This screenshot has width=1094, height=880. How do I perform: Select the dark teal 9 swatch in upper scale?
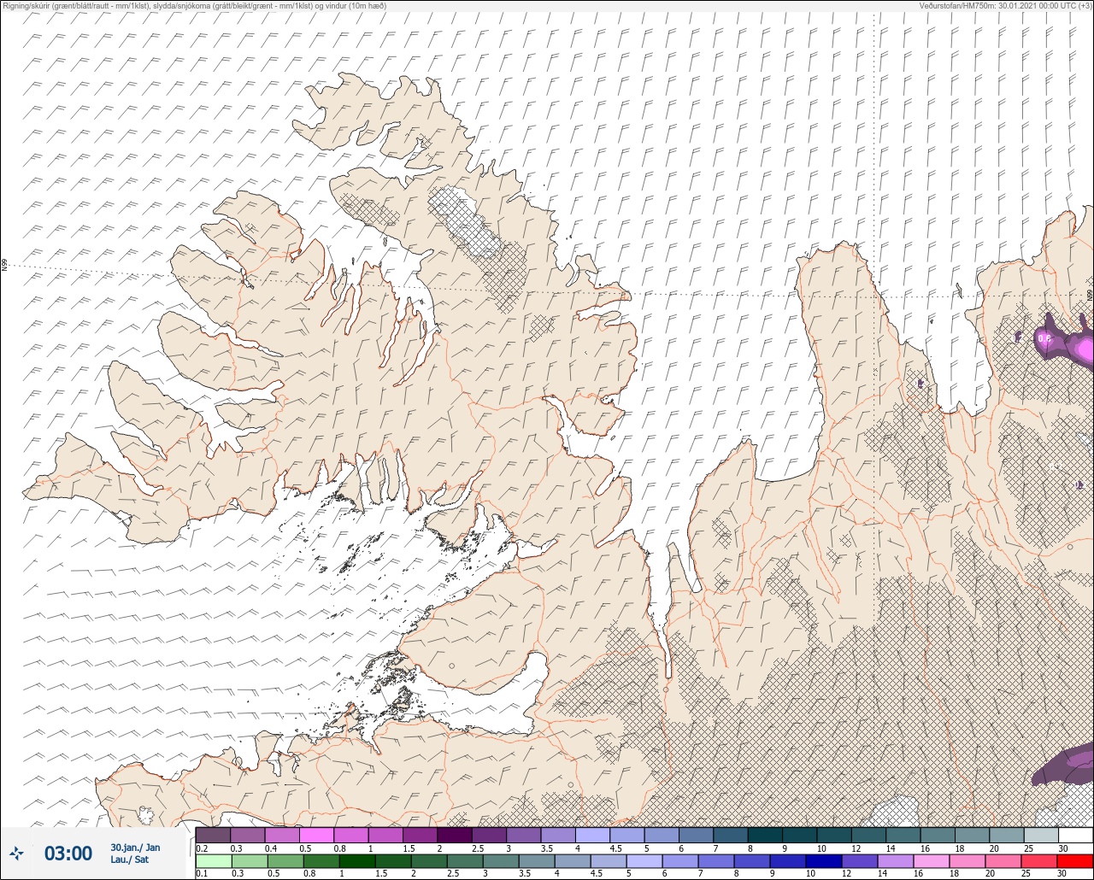pos(800,835)
